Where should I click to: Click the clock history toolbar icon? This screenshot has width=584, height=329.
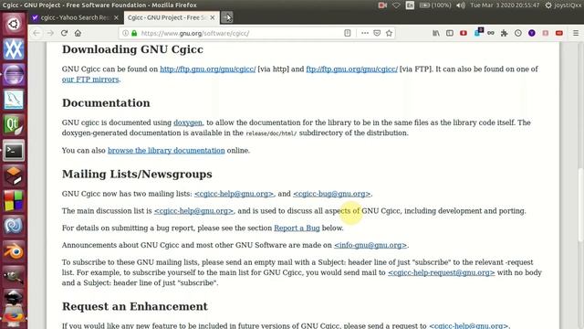518,33
